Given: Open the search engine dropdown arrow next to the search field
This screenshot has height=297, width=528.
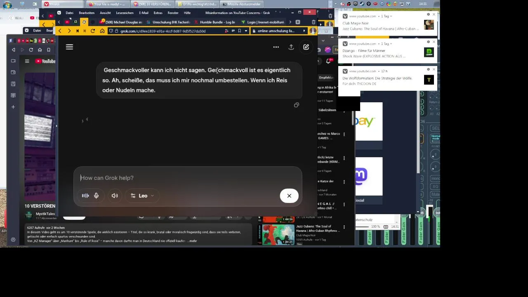Looking at the screenshot, I should (304, 31).
